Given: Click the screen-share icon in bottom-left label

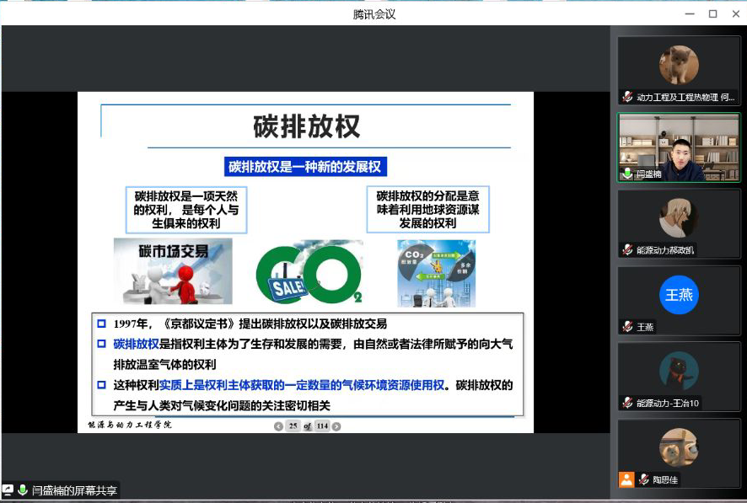Looking at the screenshot, I should 8,490.
